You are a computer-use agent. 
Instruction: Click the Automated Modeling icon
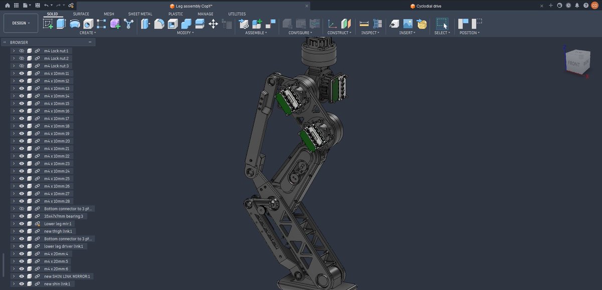click(x=129, y=24)
